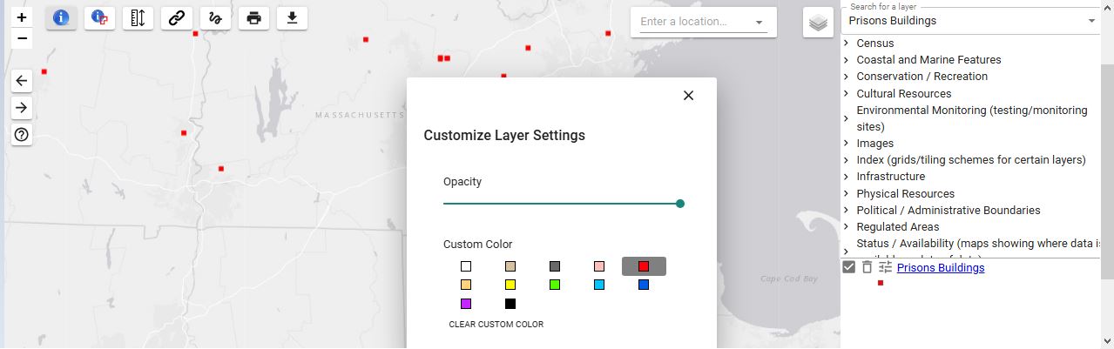
Task: Open settings sliders icon for Prisons Buildings
Action: coord(885,267)
